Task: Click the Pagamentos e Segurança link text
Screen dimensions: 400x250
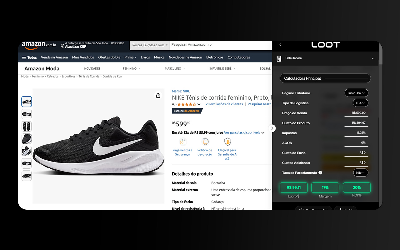Action: (x=182, y=152)
